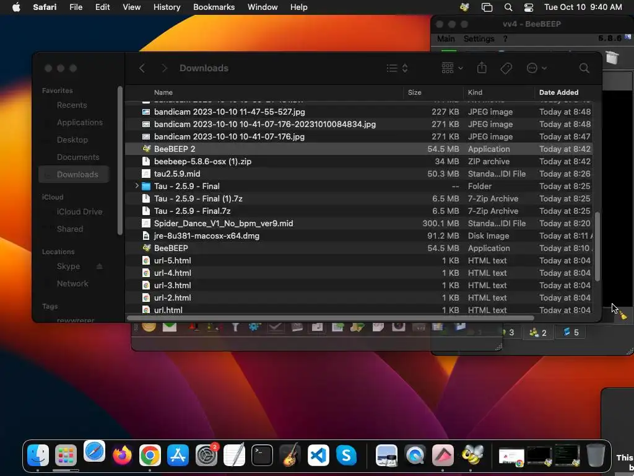Sort files by Name column header
The height and width of the screenshot is (476, 634).
163,92
